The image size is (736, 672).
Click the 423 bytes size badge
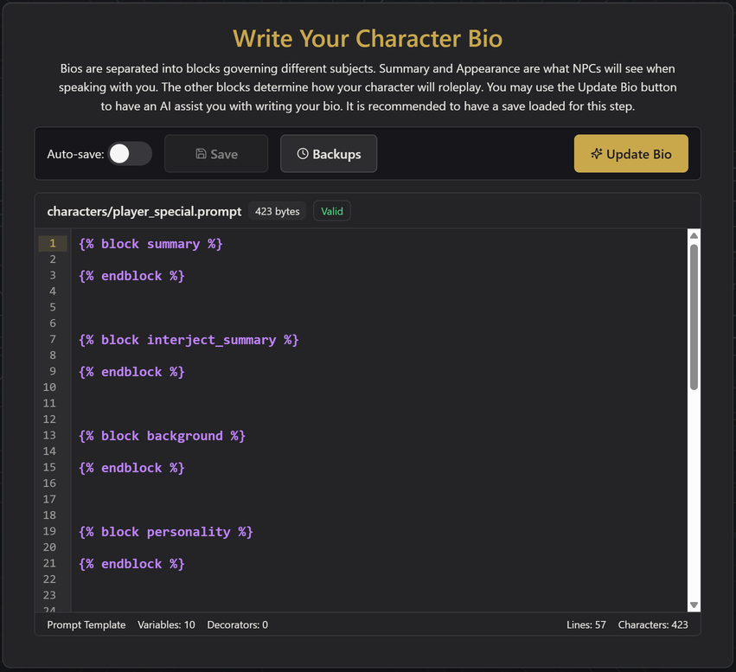(277, 211)
